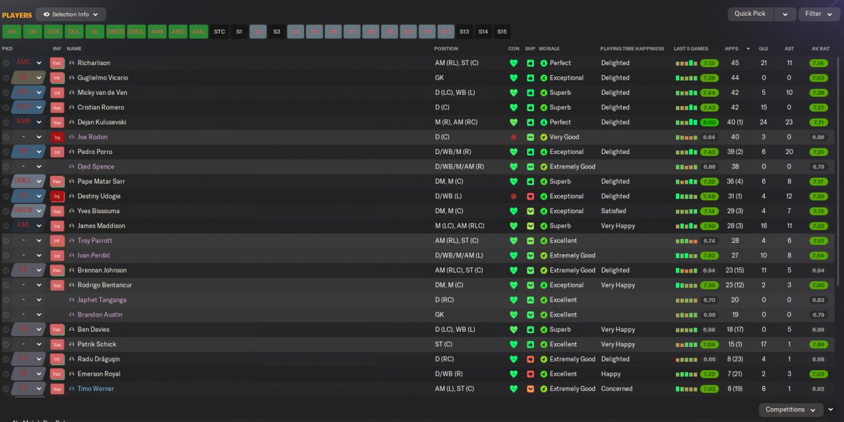The width and height of the screenshot is (844, 422).
Task: Toggle the selection check for Guglielmo Vicario
Action: [6, 78]
